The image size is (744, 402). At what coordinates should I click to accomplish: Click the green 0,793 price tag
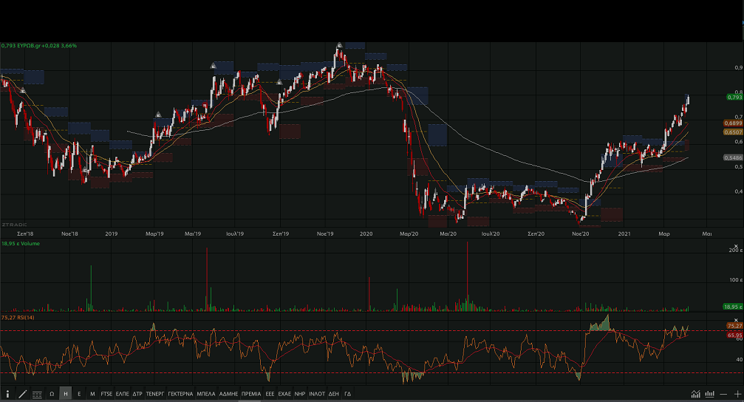click(734, 97)
